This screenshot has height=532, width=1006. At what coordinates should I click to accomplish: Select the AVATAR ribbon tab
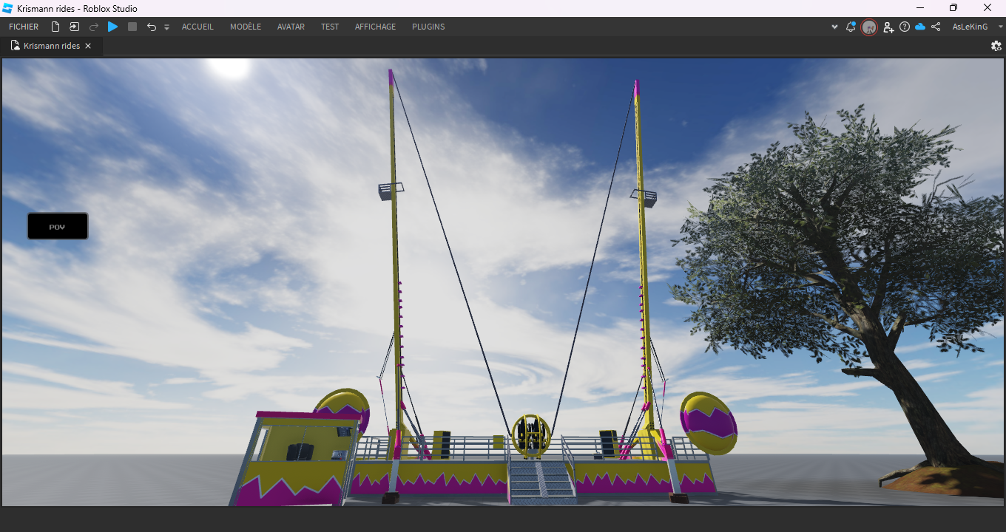[291, 27]
